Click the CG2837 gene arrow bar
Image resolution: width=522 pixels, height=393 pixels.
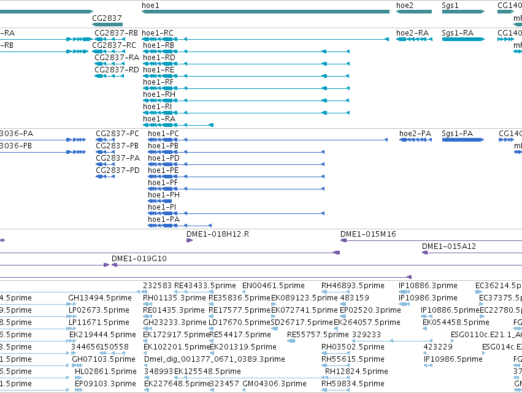pyautogui.click(x=107, y=25)
